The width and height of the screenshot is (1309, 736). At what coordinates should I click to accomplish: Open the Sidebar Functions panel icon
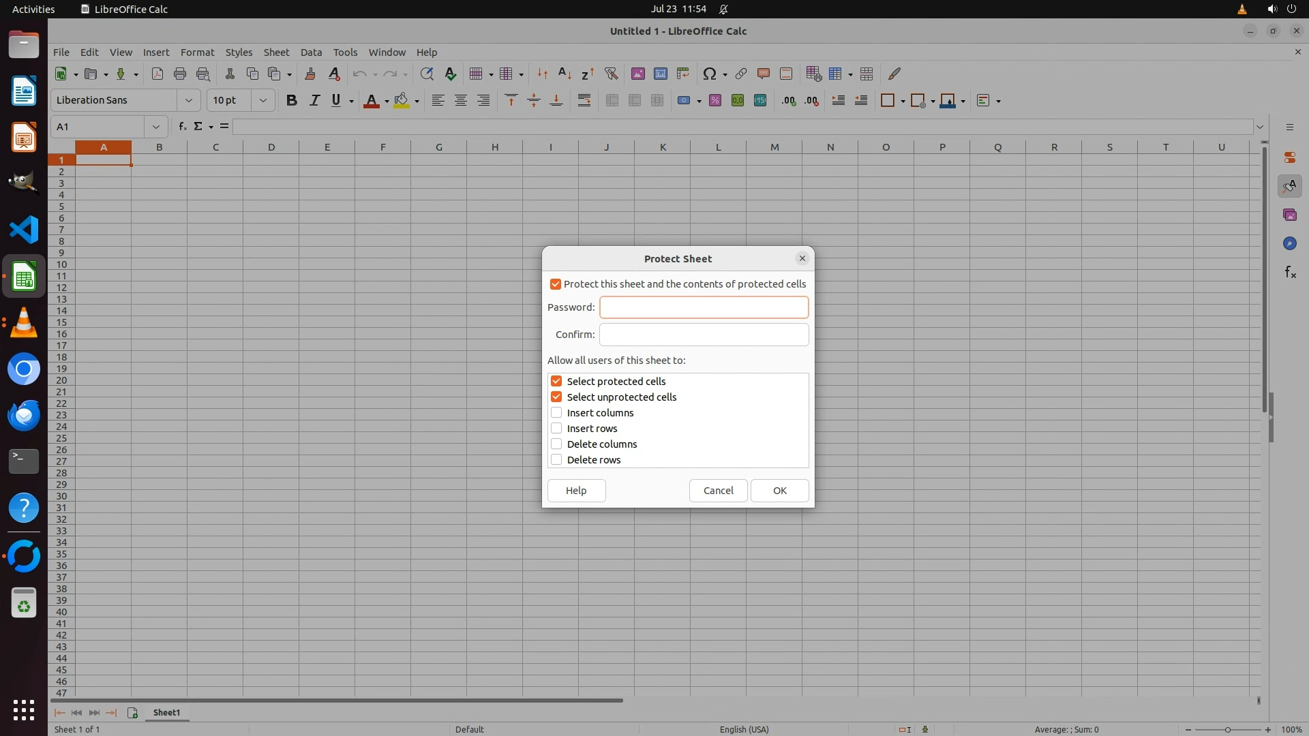[1290, 273]
